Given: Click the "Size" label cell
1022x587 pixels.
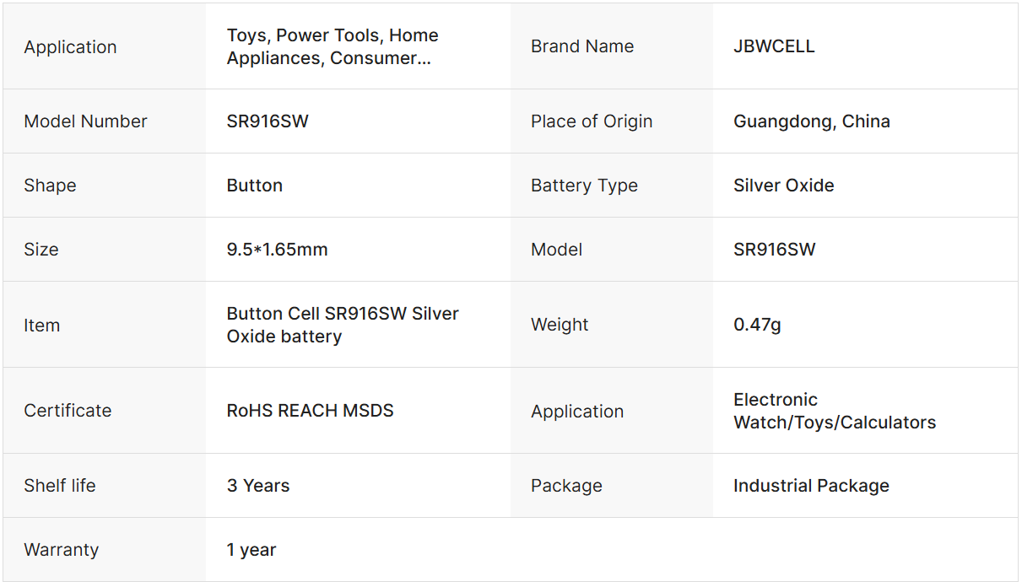Looking at the screenshot, I should tap(41, 250).
